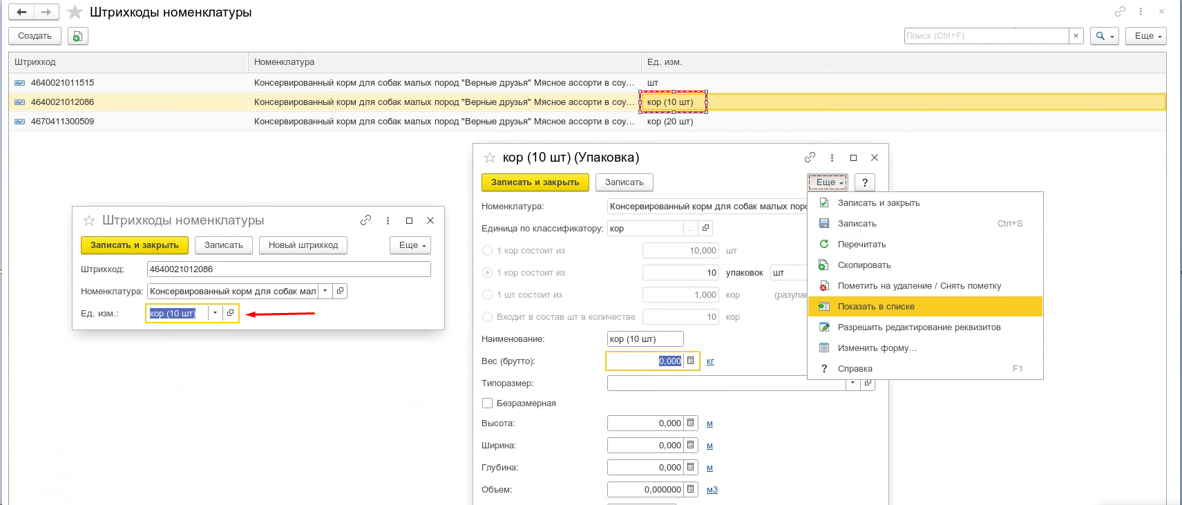
Task: Expand Номенклатура dropdown arrow in barcode dialog
Action: [x=325, y=292]
